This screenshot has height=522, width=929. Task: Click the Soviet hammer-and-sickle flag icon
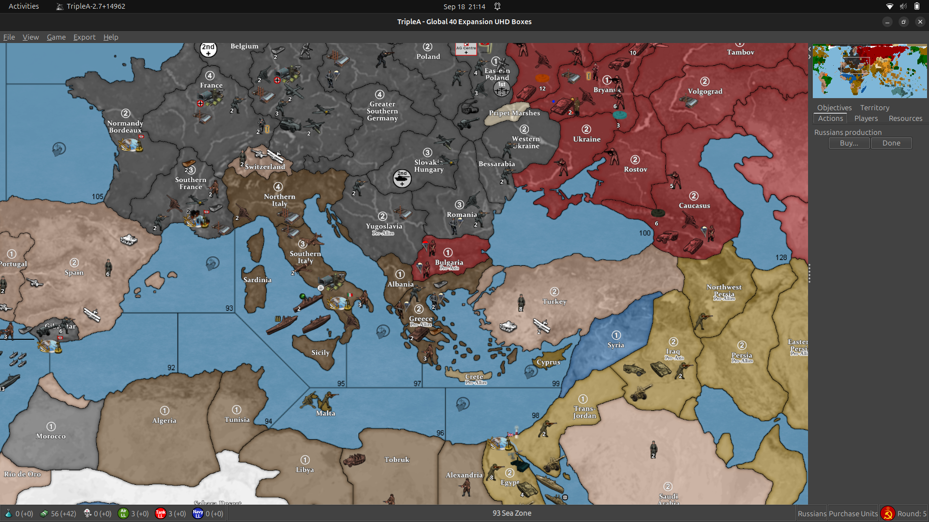(887, 513)
